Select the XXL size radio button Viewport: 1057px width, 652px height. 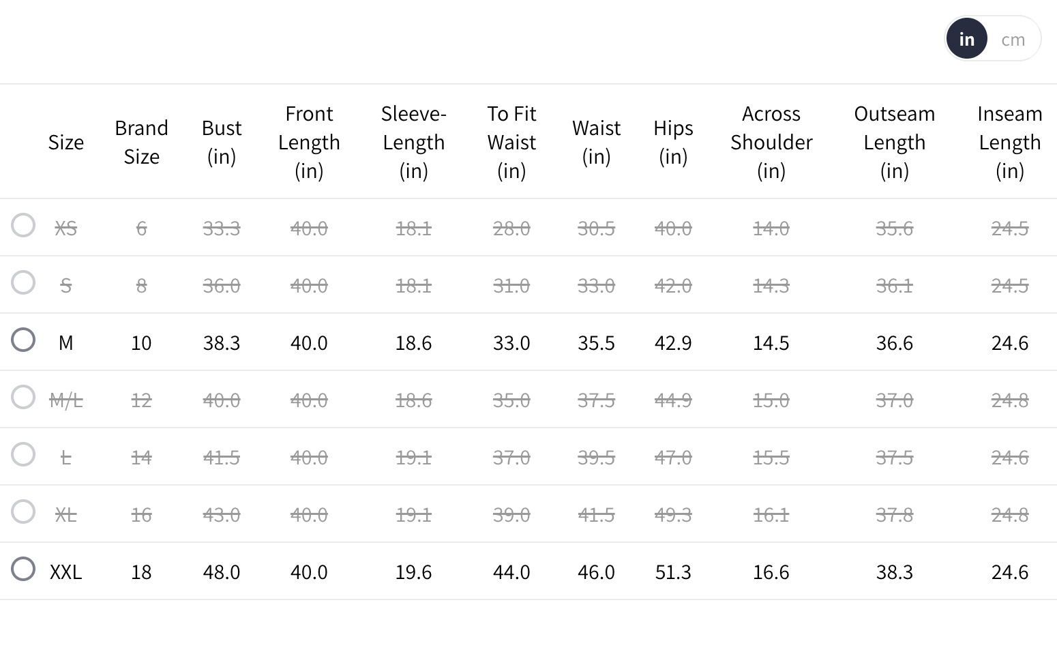(x=23, y=569)
